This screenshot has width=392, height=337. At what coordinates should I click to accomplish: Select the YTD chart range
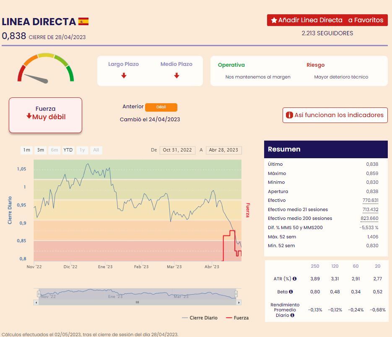pyautogui.click(x=68, y=150)
